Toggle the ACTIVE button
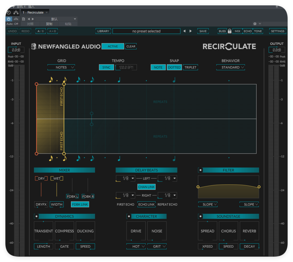The image size is (293, 262). pyautogui.click(x=113, y=47)
